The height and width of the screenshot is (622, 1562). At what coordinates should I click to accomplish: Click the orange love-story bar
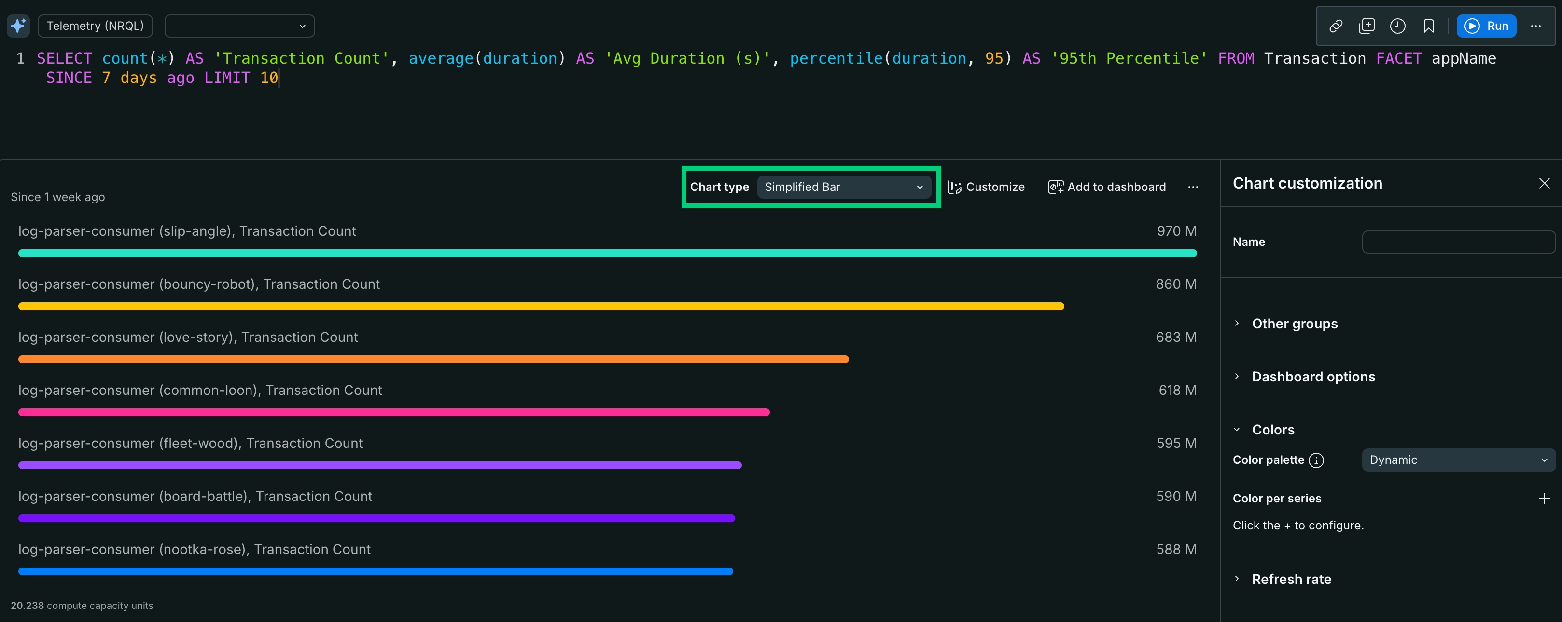pos(433,359)
